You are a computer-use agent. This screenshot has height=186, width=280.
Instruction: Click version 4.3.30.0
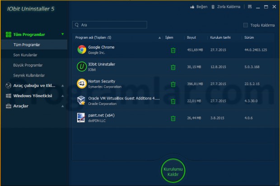click(251, 101)
